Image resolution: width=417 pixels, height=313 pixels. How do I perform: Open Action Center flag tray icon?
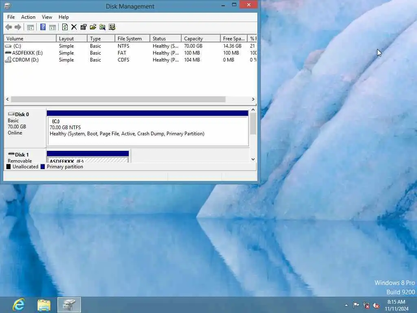click(x=356, y=305)
